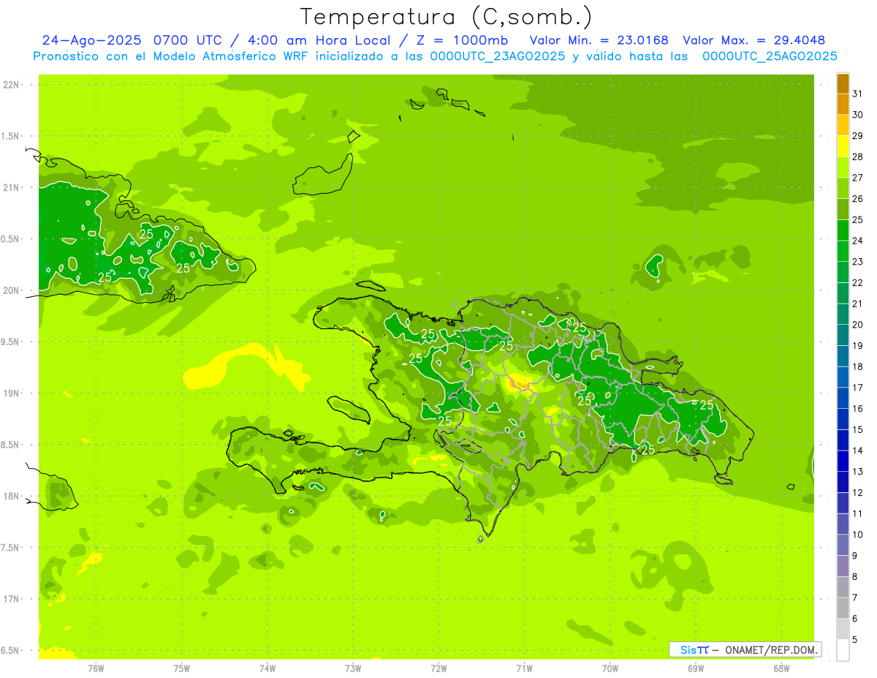Click the '74W' longitude axis label
This screenshot has width=877, height=678.
267,668
